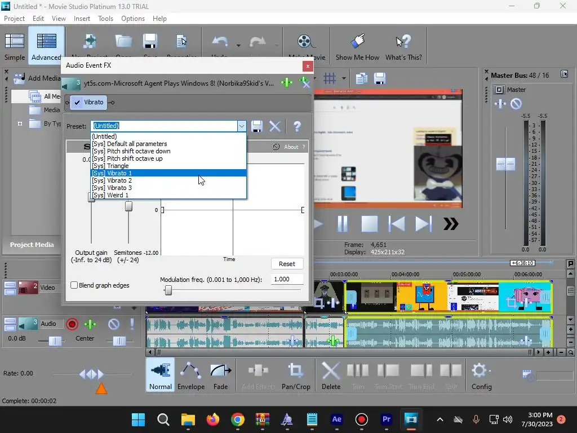Pause the preview playback
Viewport: 577px width, 433px height.
coord(342,223)
